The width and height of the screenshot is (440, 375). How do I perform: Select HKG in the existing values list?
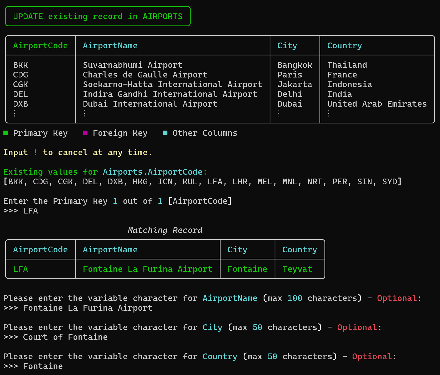click(140, 181)
